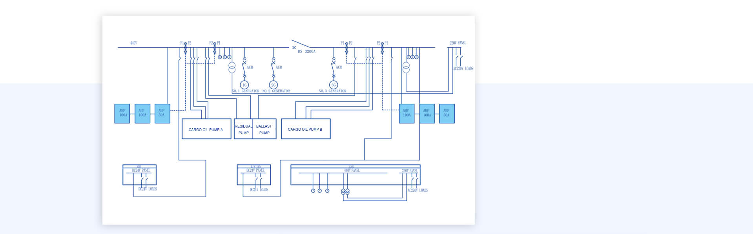Select the BALLAST PUMP box
The image size is (753, 234).
click(x=264, y=129)
